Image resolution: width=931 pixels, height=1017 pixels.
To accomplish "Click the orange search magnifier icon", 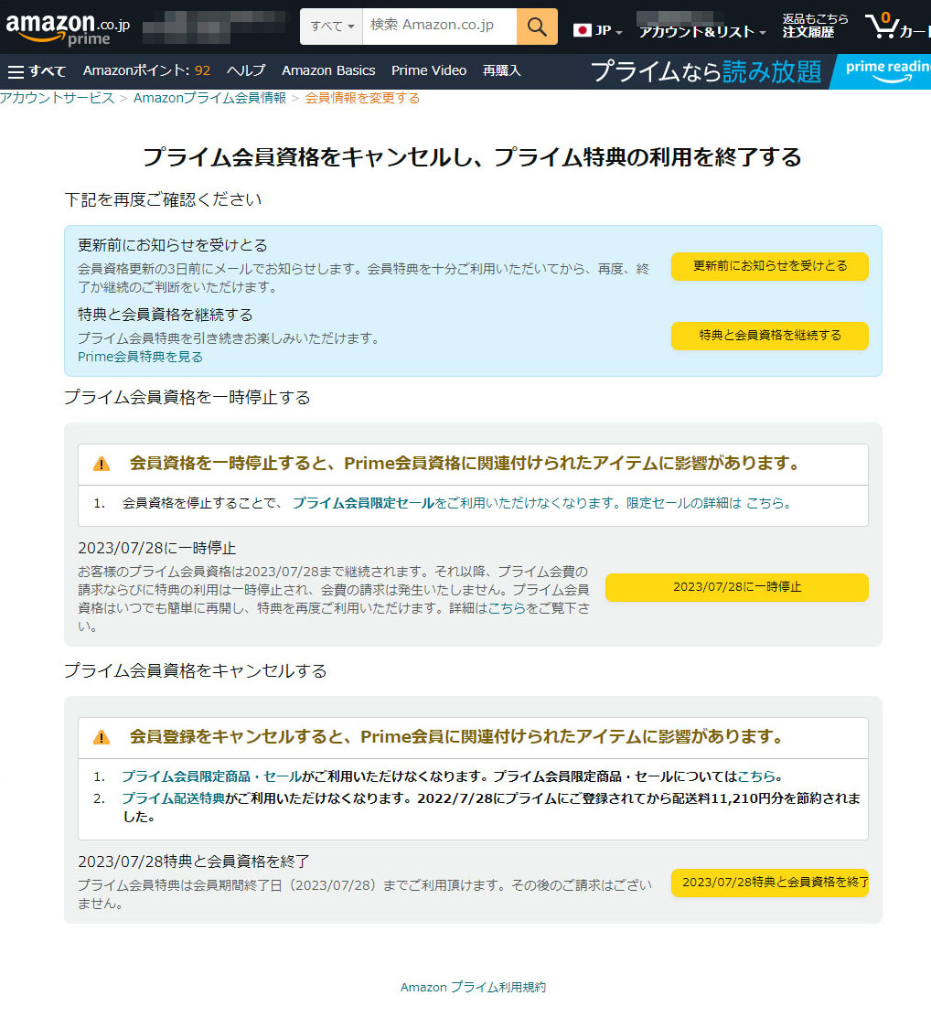I will [x=537, y=27].
